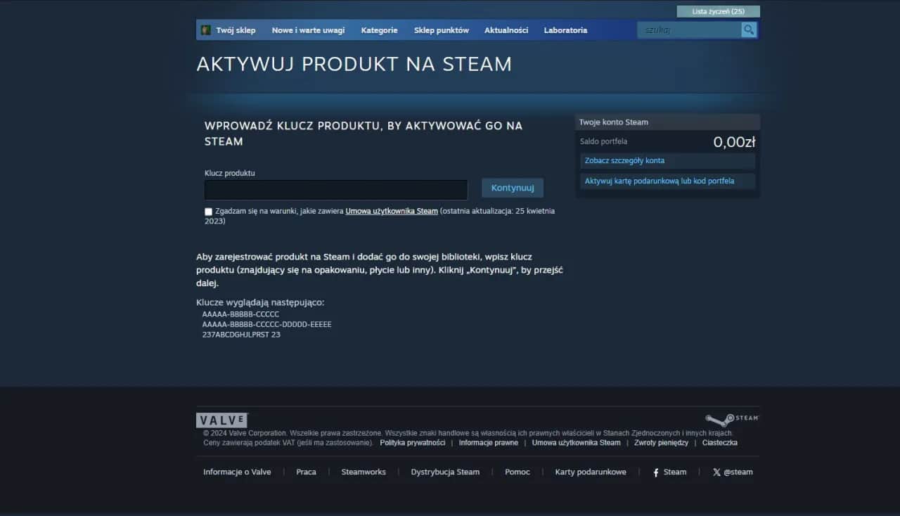Open Nowe i warte uwagi
This screenshot has height=516, width=900.
(308, 30)
